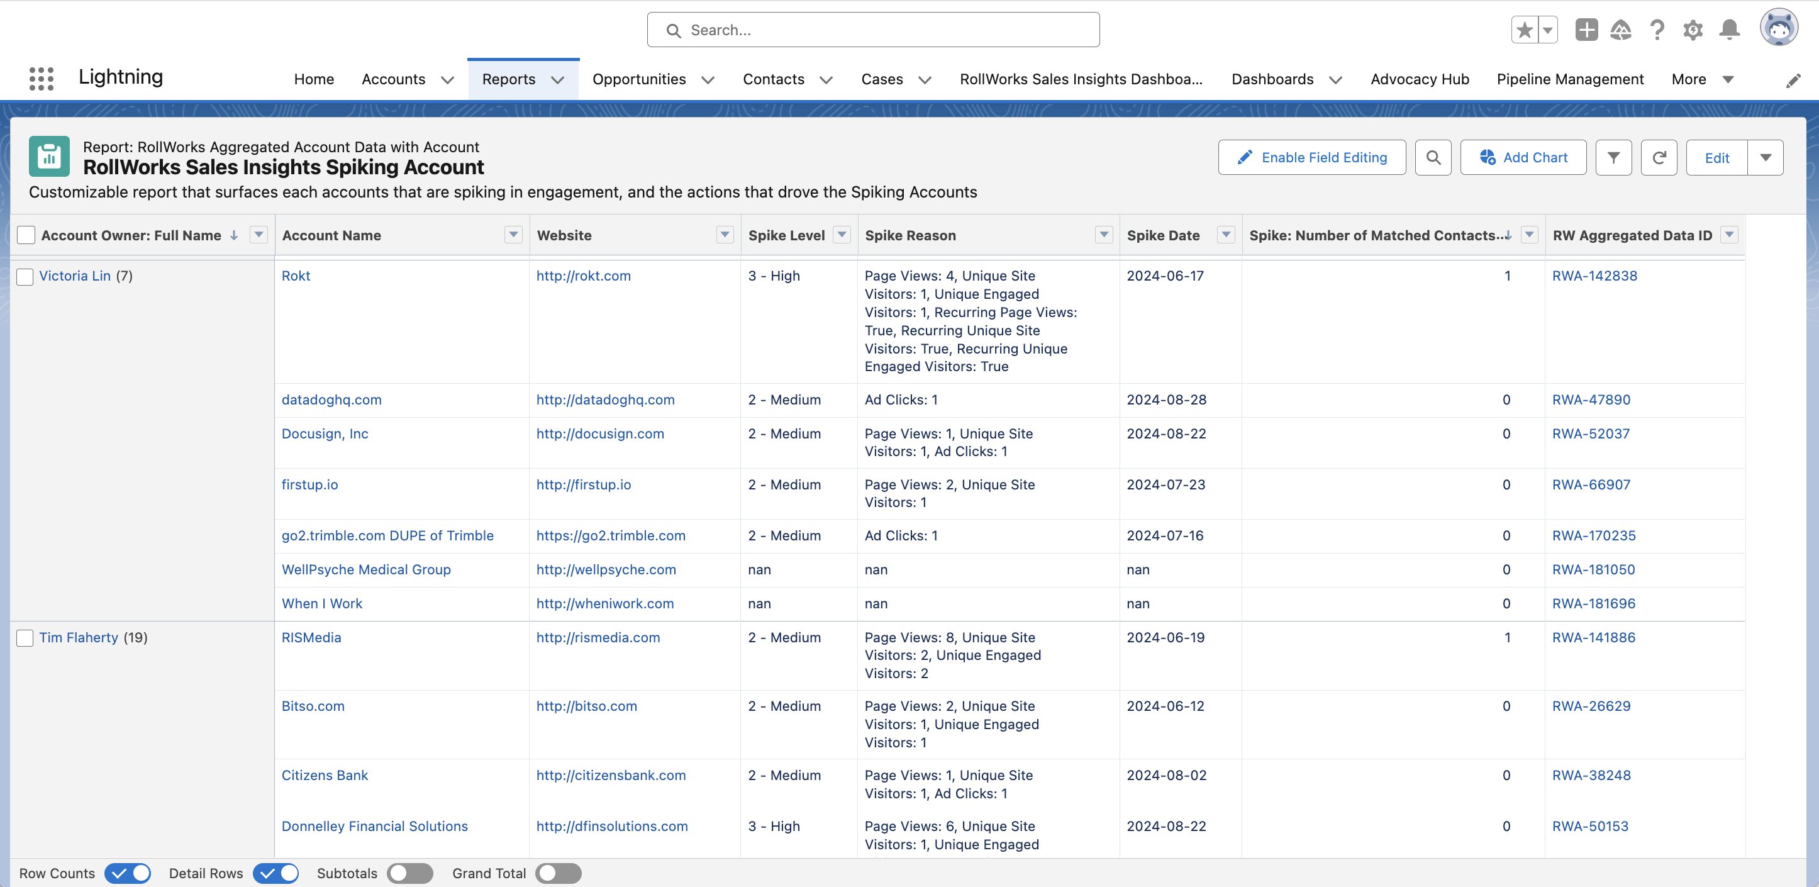
Task: Refresh the report with reload icon
Action: pyautogui.click(x=1659, y=157)
